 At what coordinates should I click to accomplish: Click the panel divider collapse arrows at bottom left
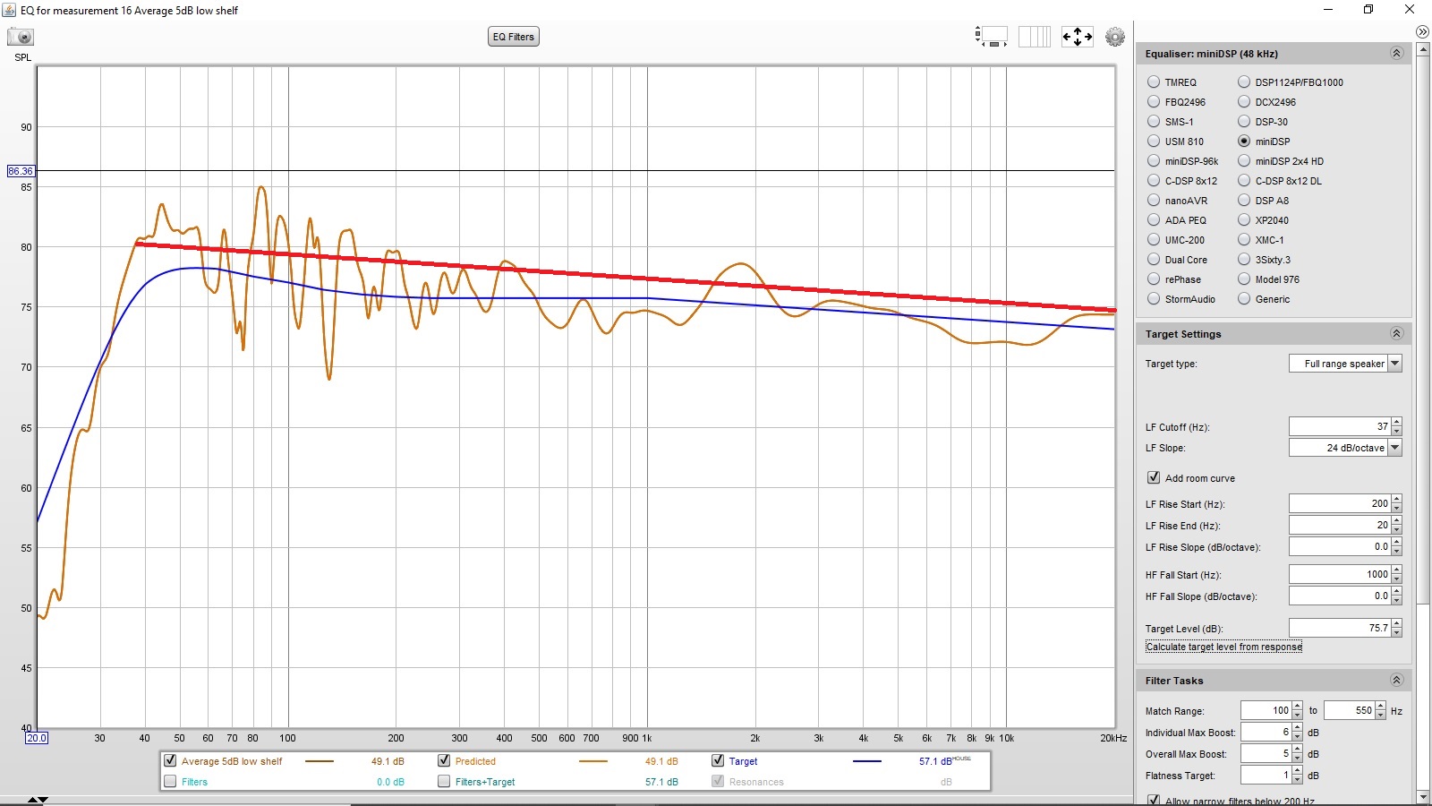tap(38, 800)
